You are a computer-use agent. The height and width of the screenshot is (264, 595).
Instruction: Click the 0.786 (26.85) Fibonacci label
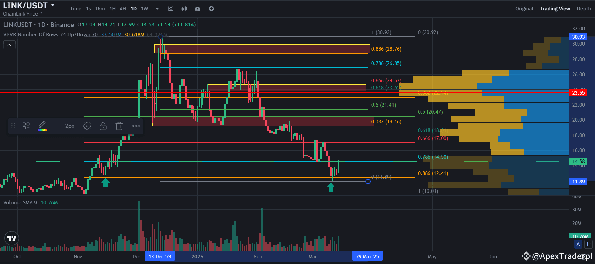[x=386, y=63]
